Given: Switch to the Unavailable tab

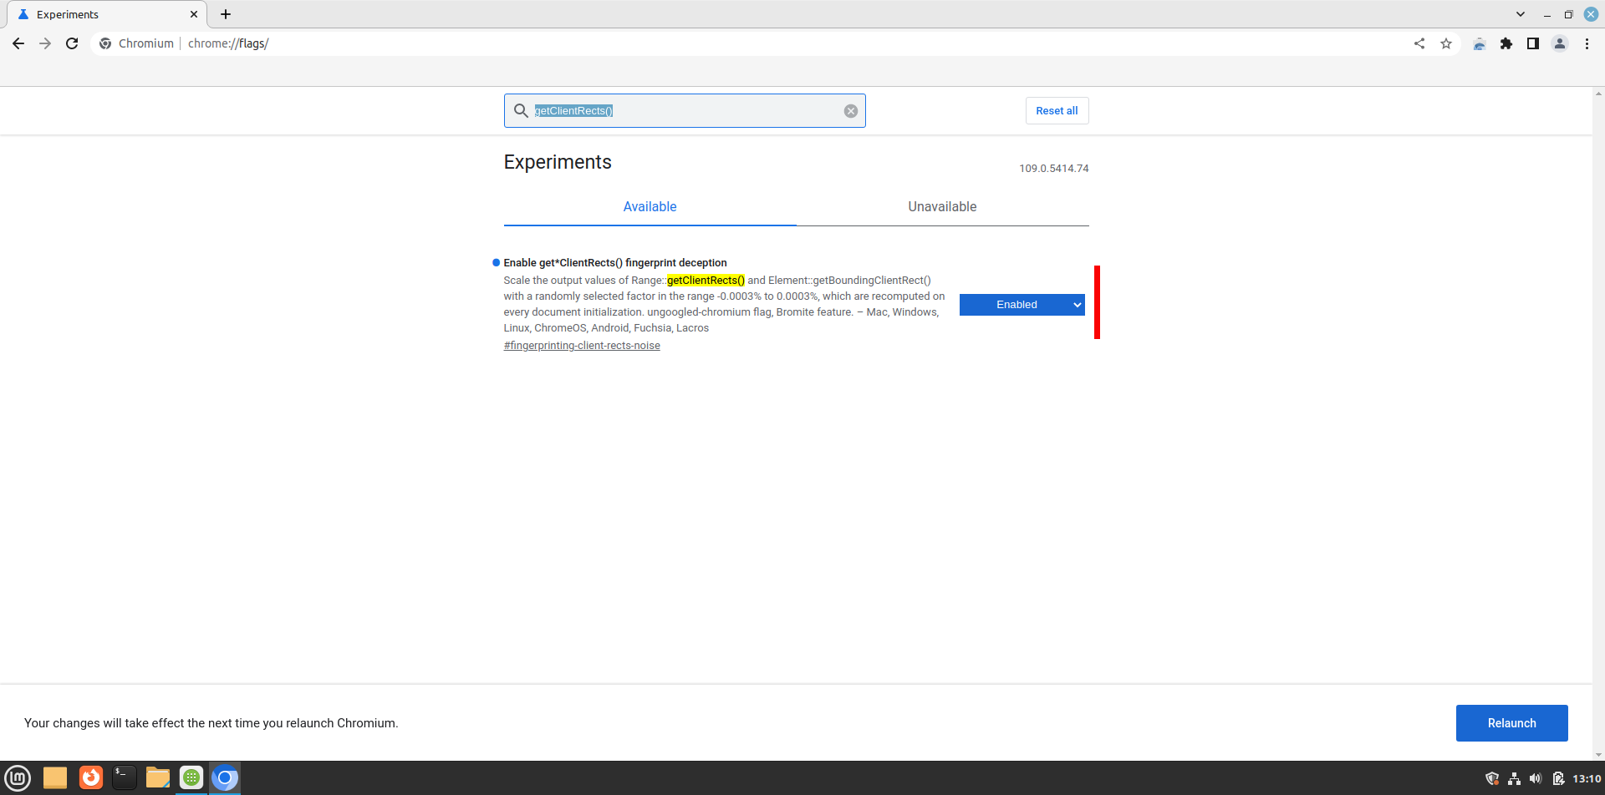Looking at the screenshot, I should coord(942,207).
